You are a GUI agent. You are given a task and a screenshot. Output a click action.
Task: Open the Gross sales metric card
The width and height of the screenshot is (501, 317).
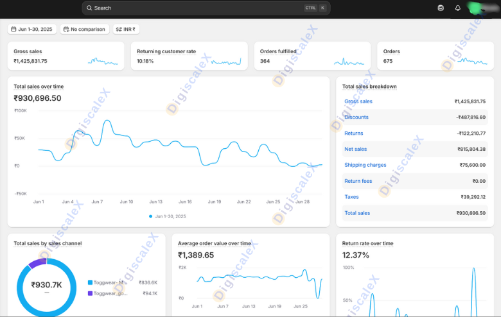coord(66,56)
